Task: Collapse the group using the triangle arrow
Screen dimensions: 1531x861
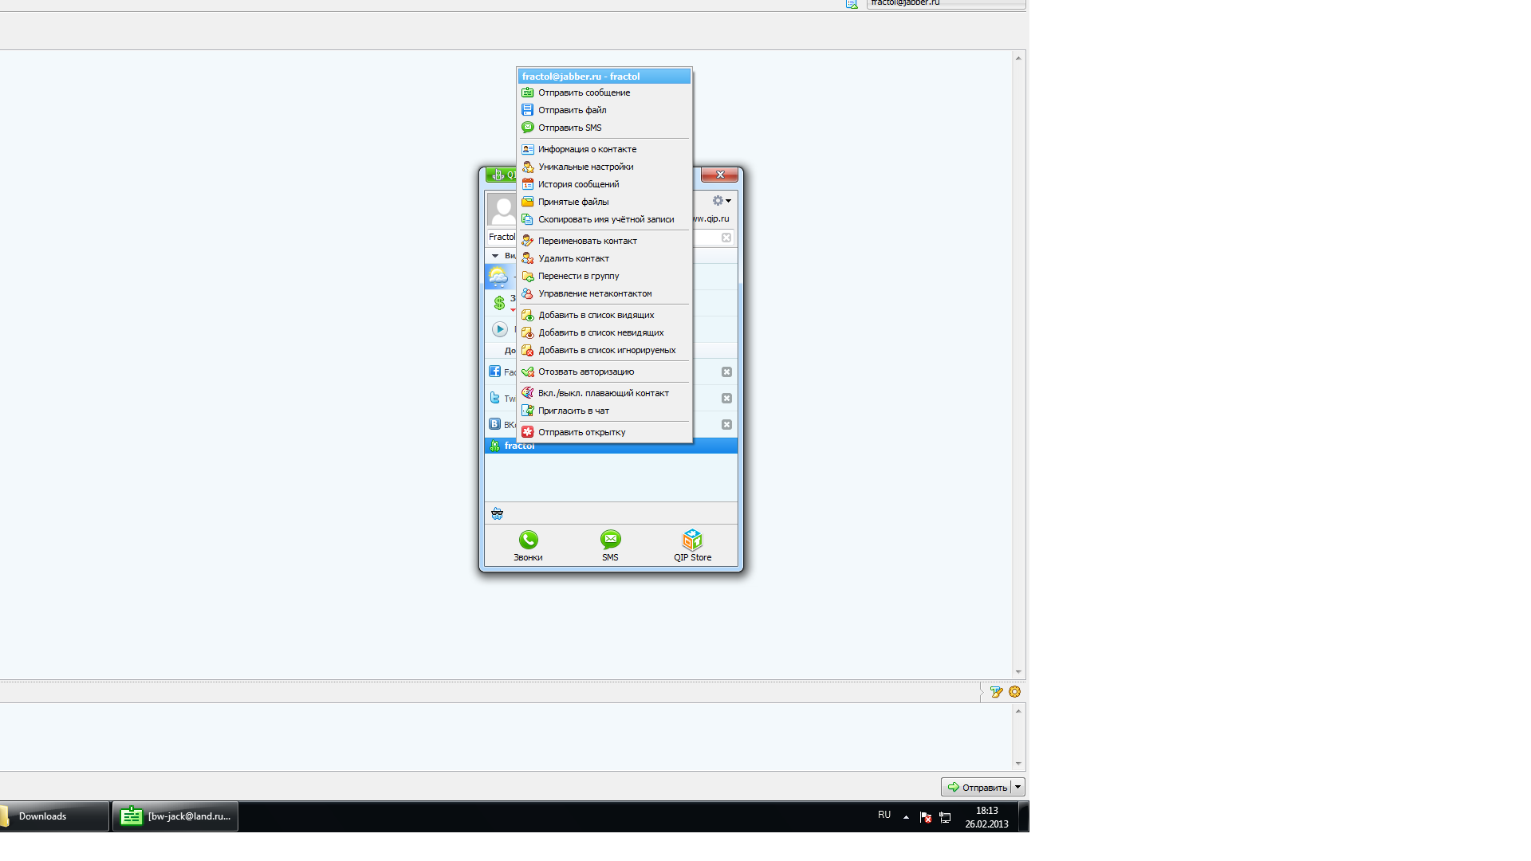Action: [x=495, y=256]
